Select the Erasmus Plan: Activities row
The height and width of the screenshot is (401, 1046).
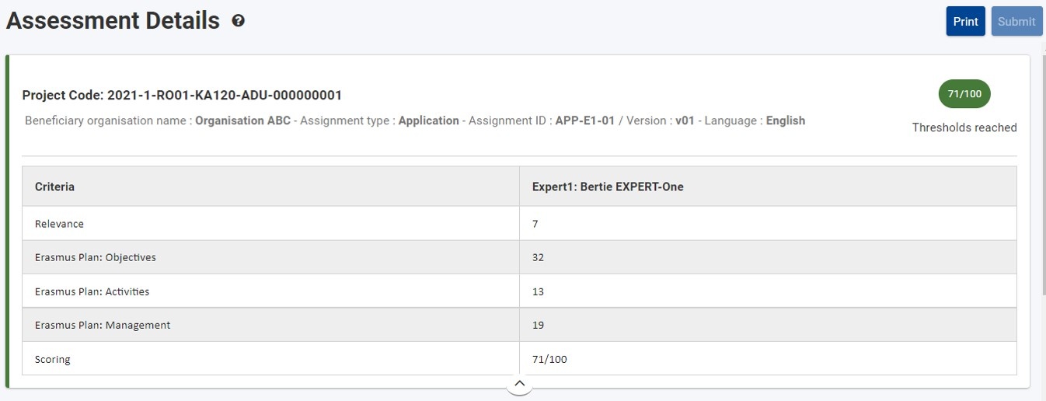(x=519, y=291)
